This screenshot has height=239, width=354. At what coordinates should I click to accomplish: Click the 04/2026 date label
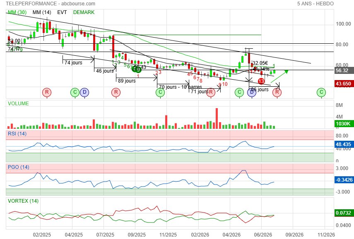[231, 235]
